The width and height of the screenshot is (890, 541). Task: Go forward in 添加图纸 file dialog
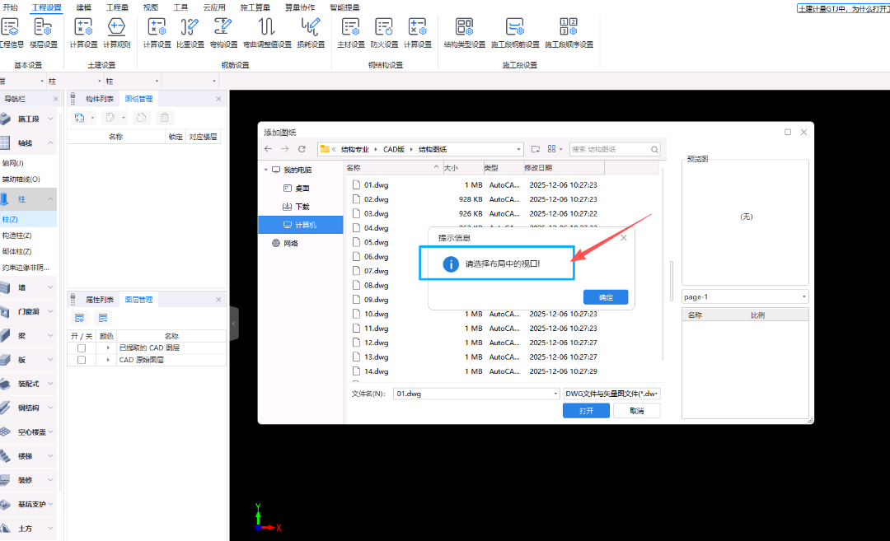pyautogui.click(x=285, y=149)
